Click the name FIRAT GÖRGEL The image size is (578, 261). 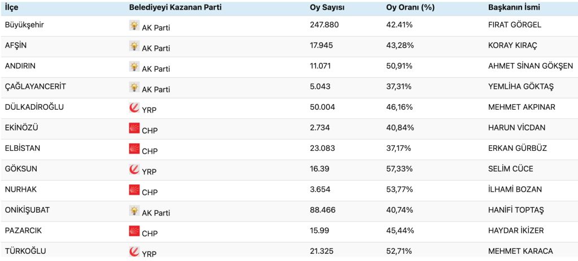click(514, 25)
